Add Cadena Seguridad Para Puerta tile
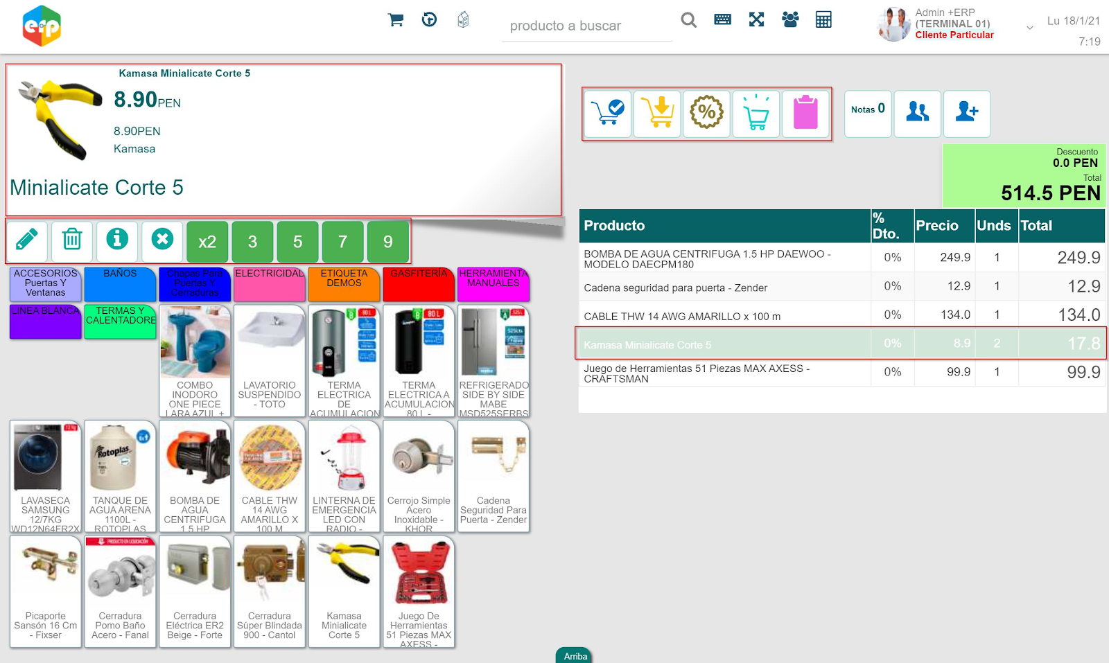 (494, 476)
